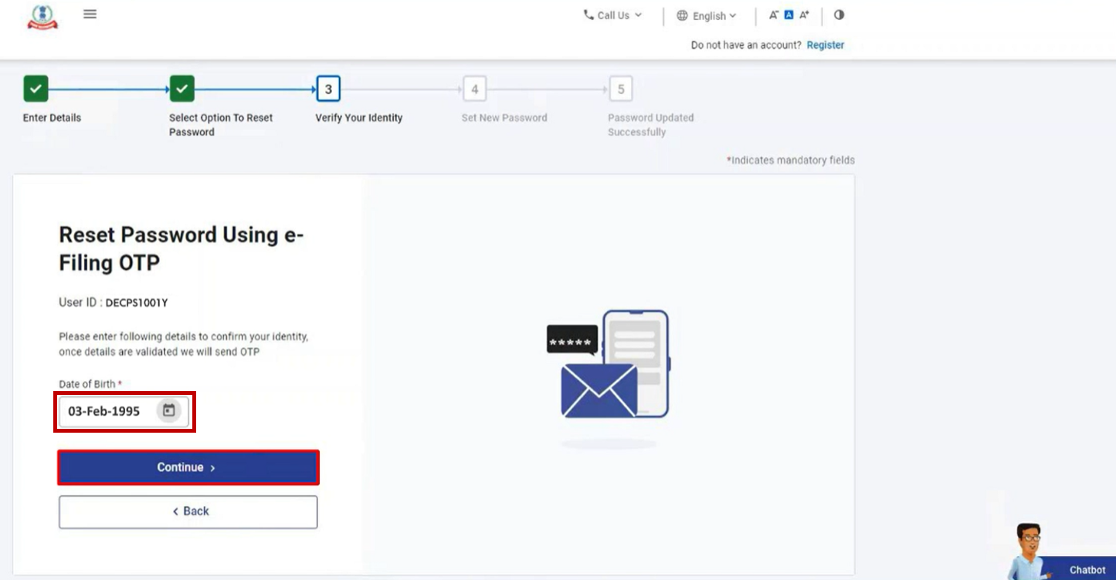Screen dimensions: 1116x580
Task: Open the Call Us dropdown
Action: click(613, 15)
